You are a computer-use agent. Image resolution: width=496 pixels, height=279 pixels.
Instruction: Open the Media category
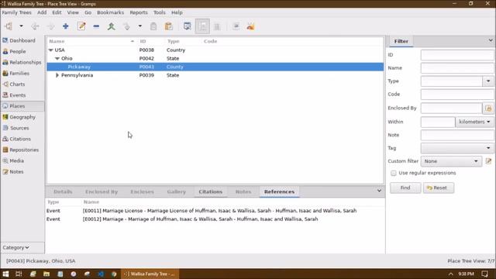(22, 160)
